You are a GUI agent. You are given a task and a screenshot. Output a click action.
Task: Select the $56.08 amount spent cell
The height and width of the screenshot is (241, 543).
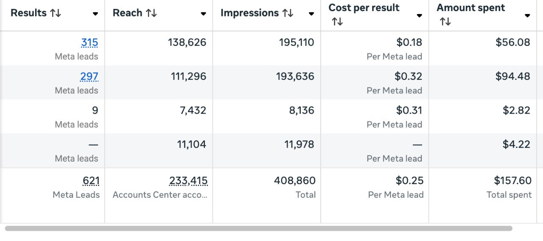(513, 42)
